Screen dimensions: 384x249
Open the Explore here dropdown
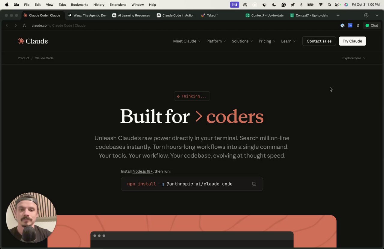[x=354, y=58]
